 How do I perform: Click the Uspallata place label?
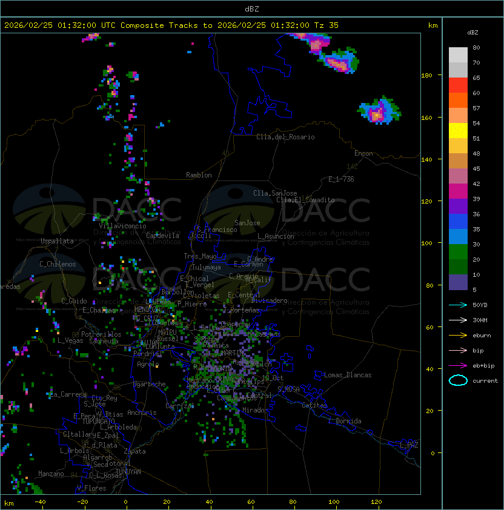57,241
